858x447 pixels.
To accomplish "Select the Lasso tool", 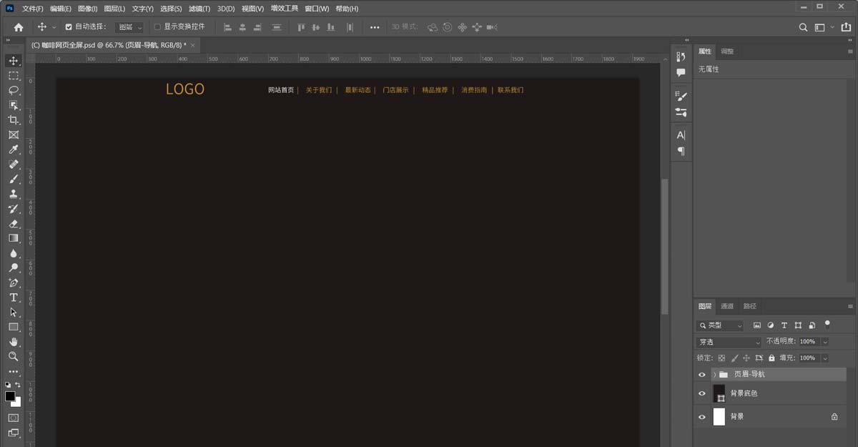I will click(x=14, y=90).
